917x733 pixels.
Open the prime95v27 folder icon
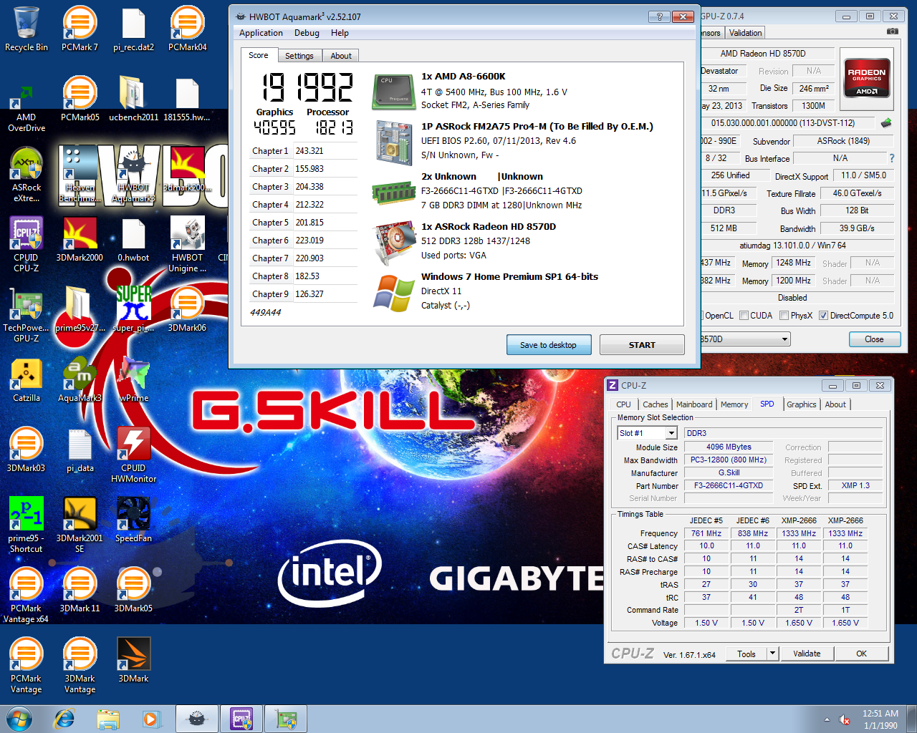click(x=80, y=310)
